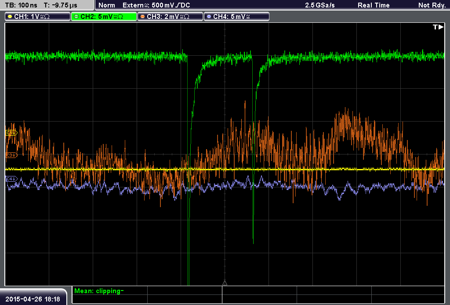Click the C4 ground level marker

point(12,179)
